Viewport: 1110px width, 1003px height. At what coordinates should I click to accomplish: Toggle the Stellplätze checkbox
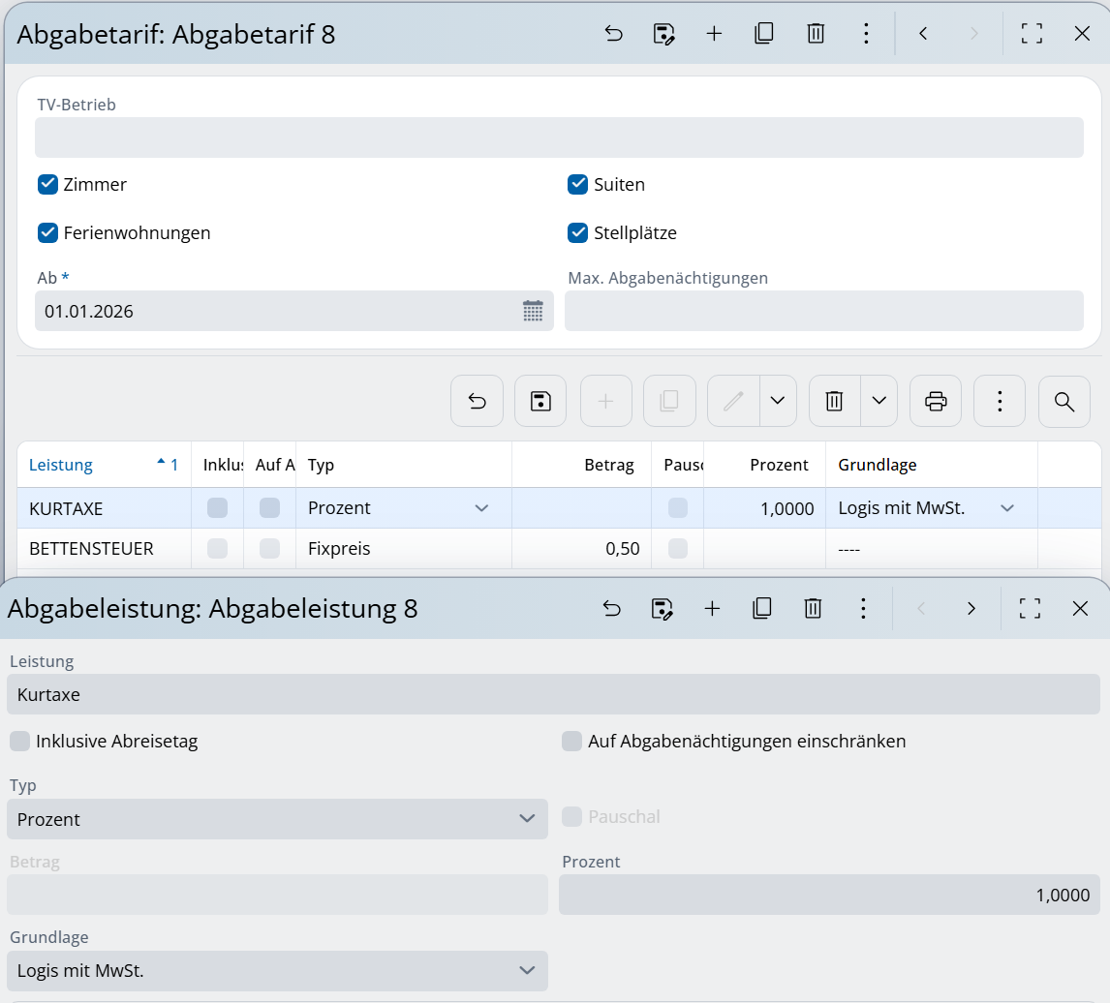tap(578, 232)
